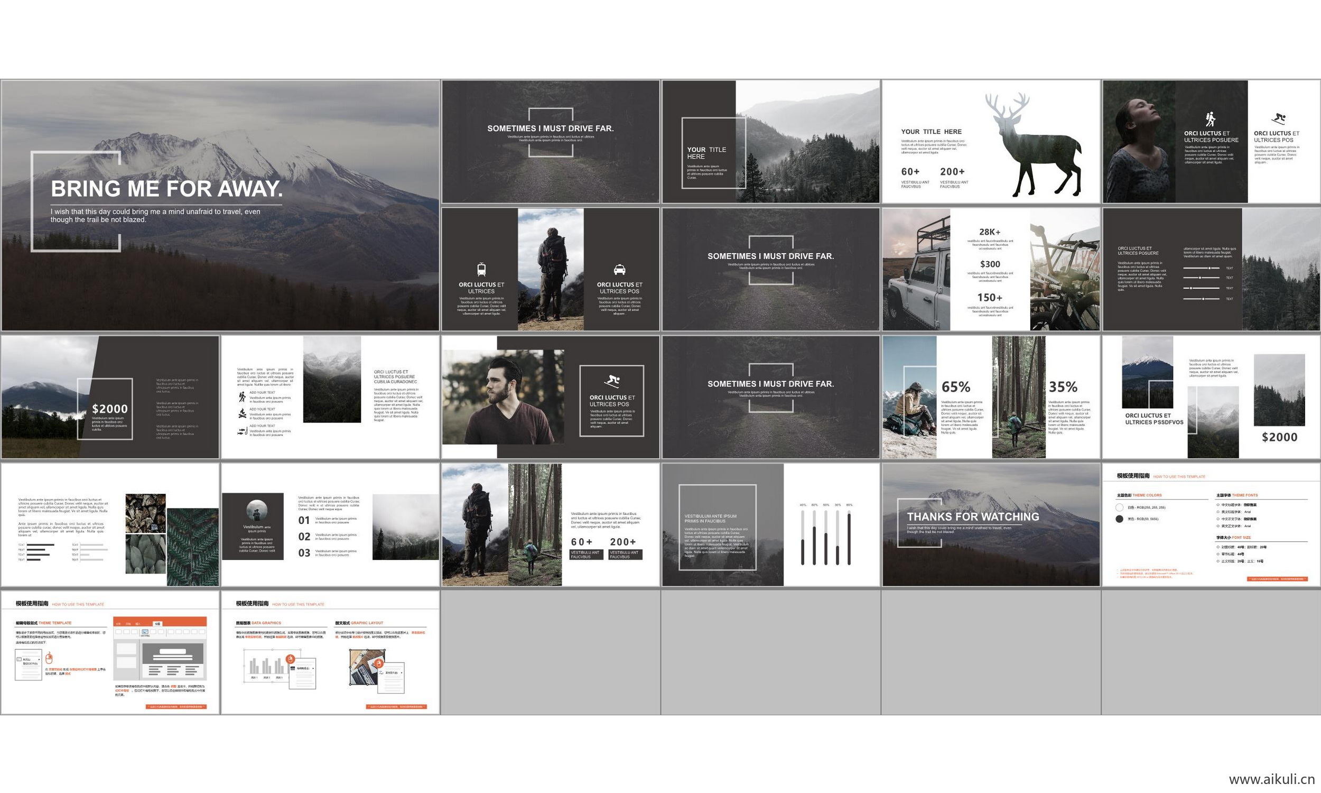Click the first bullet circle under FONT SIZE
Screen dimensions: 1321x793
coord(1218,547)
